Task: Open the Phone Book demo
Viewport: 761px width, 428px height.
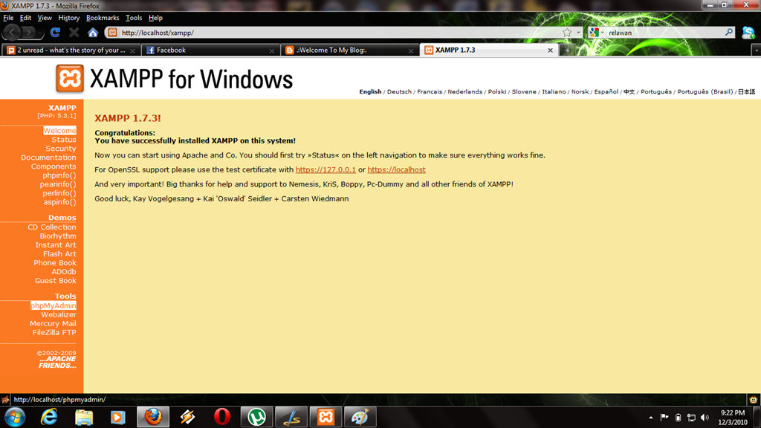Action: click(55, 263)
